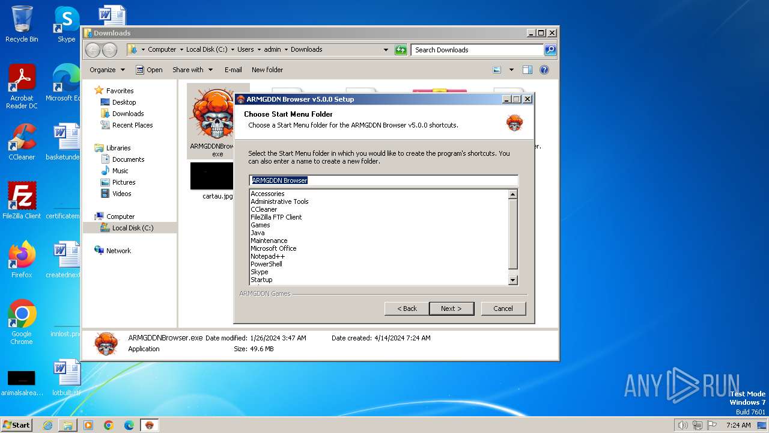
Task: Open Google Chrome desktop shortcut
Action: (22, 322)
